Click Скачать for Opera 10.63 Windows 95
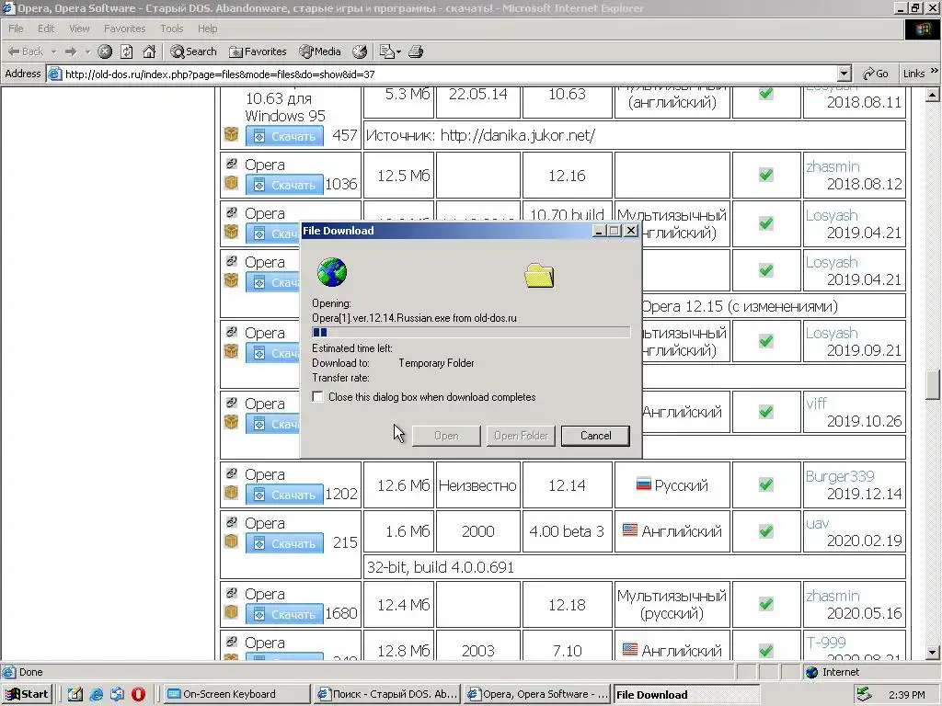This screenshot has height=706, width=942. click(x=284, y=136)
